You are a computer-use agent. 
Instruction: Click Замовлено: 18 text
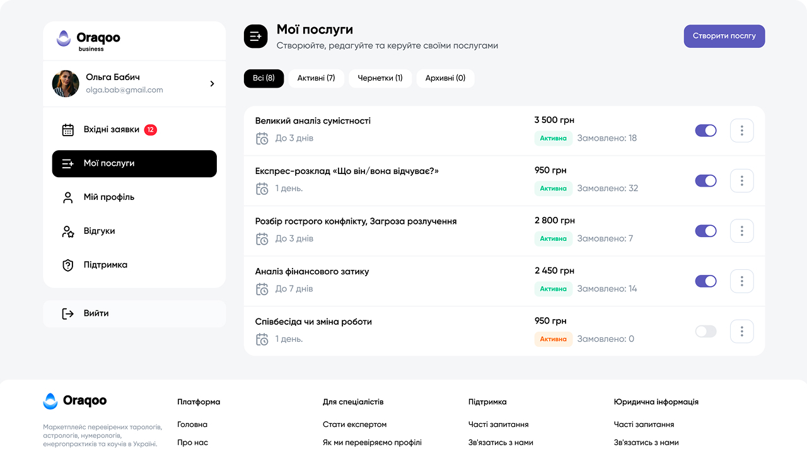pos(607,139)
